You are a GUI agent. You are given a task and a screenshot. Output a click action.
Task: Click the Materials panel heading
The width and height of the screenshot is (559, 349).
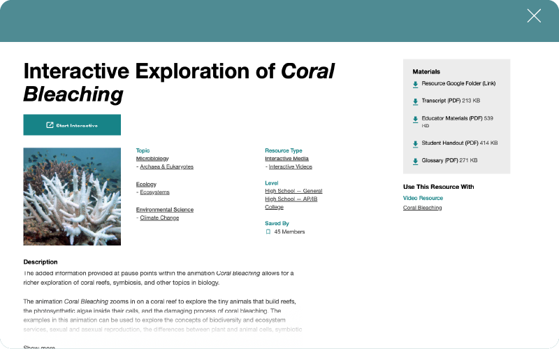(x=426, y=72)
